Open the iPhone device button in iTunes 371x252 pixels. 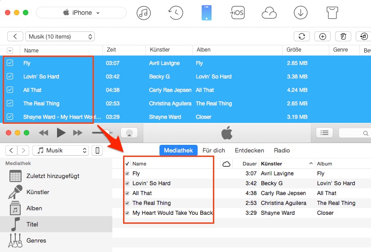[97, 151]
